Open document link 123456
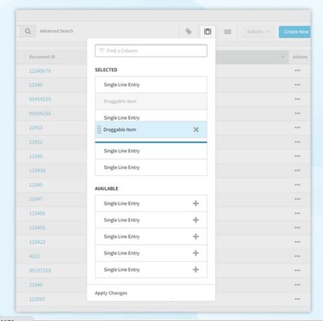Image resolution: width=323 pixels, height=321 pixels. (37, 214)
